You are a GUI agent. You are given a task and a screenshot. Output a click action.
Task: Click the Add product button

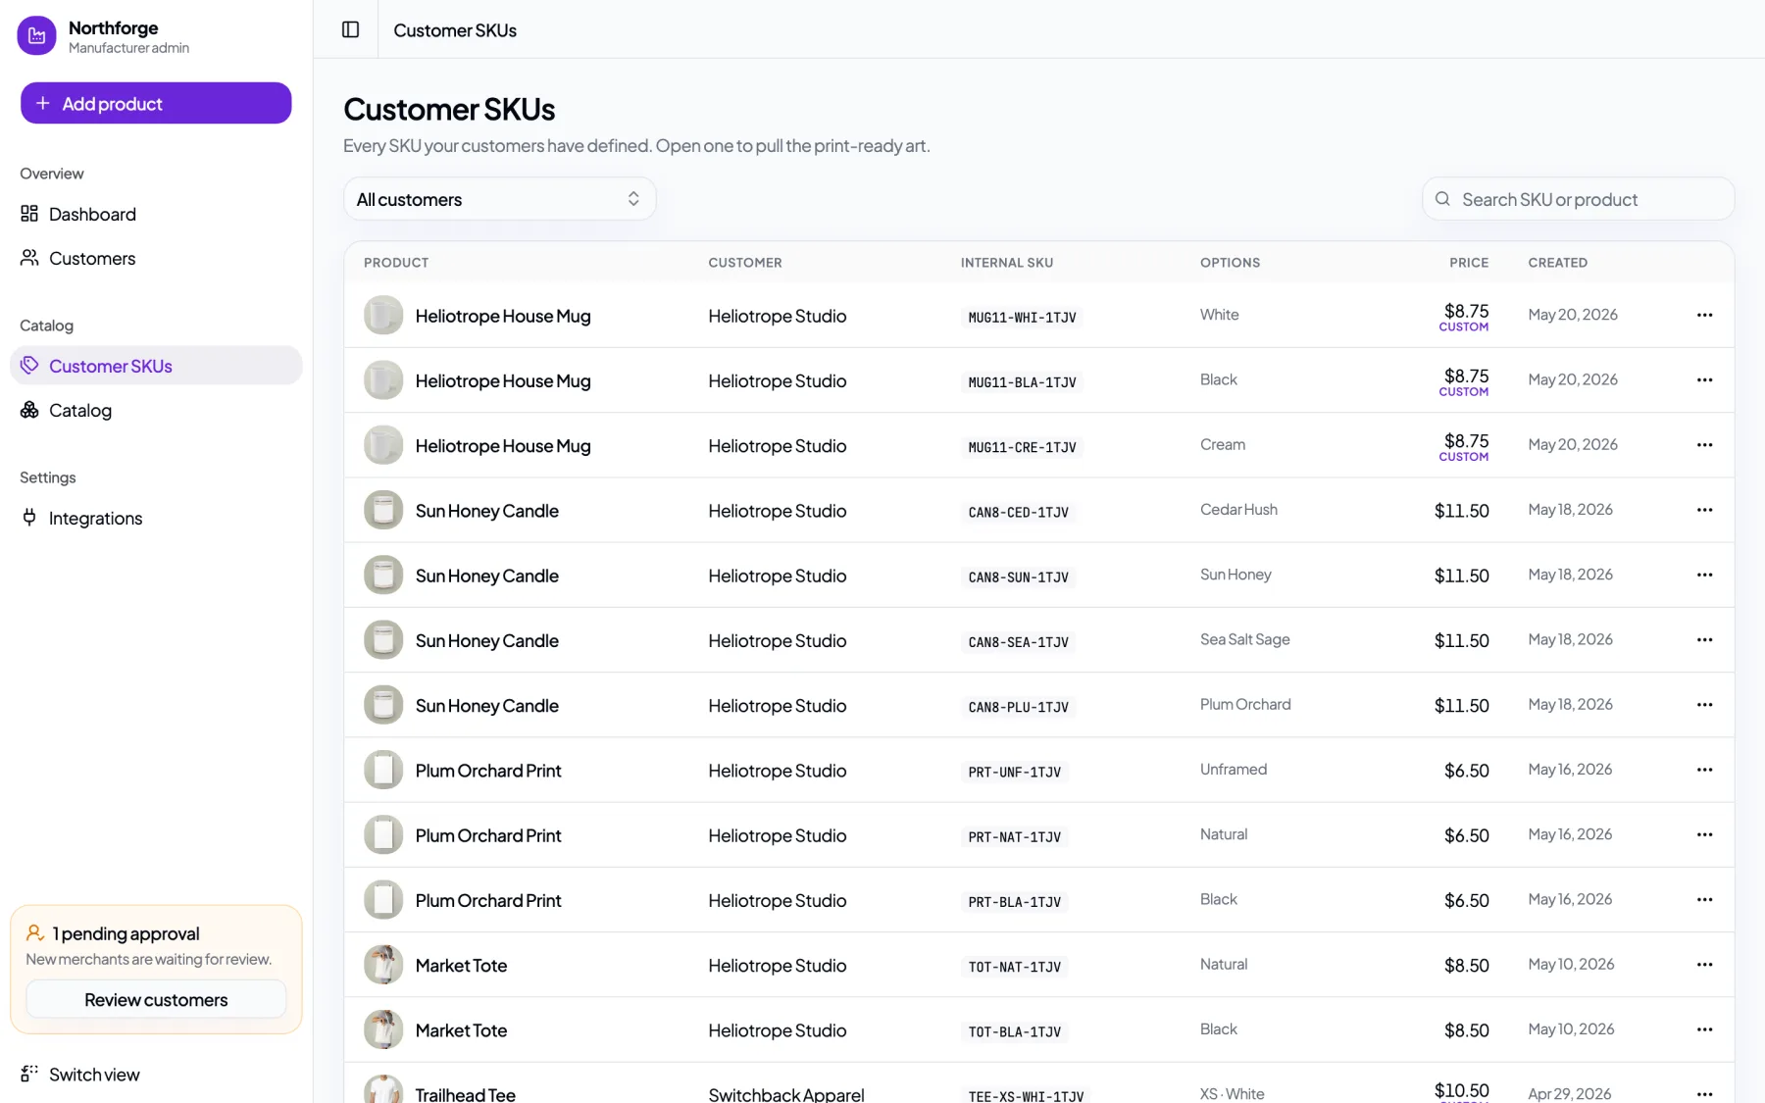(x=156, y=103)
